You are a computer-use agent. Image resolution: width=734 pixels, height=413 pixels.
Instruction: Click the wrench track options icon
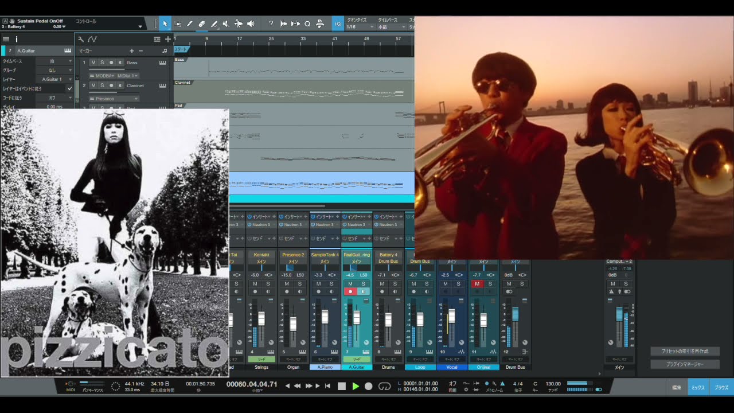click(81, 39)
